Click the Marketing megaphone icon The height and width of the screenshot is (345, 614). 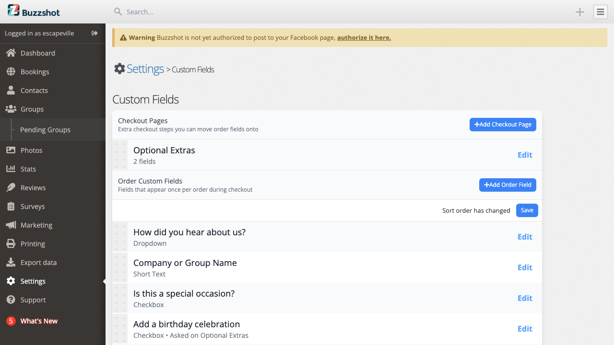[x=11, y=225]
